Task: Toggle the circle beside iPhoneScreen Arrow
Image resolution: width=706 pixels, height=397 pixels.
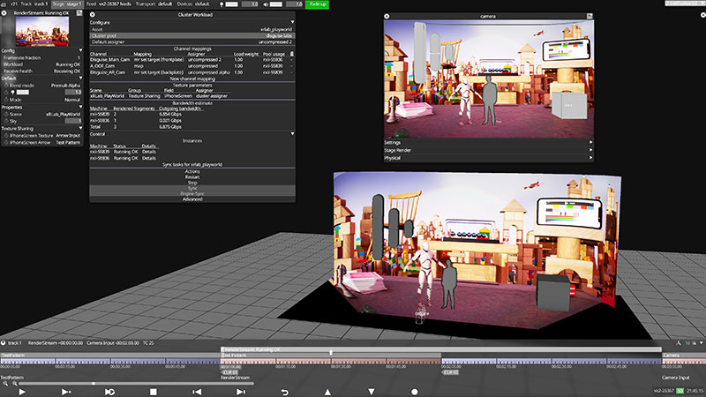Action: click(x=6, y=143)
